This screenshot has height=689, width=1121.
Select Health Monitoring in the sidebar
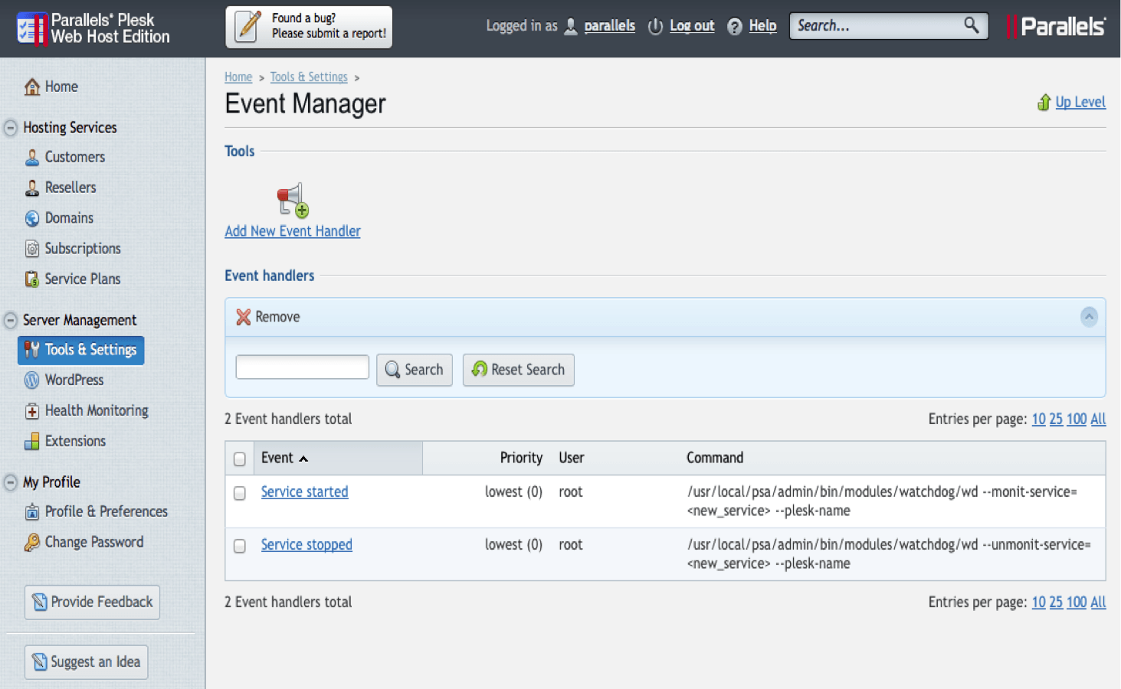(x=97, y=411)
